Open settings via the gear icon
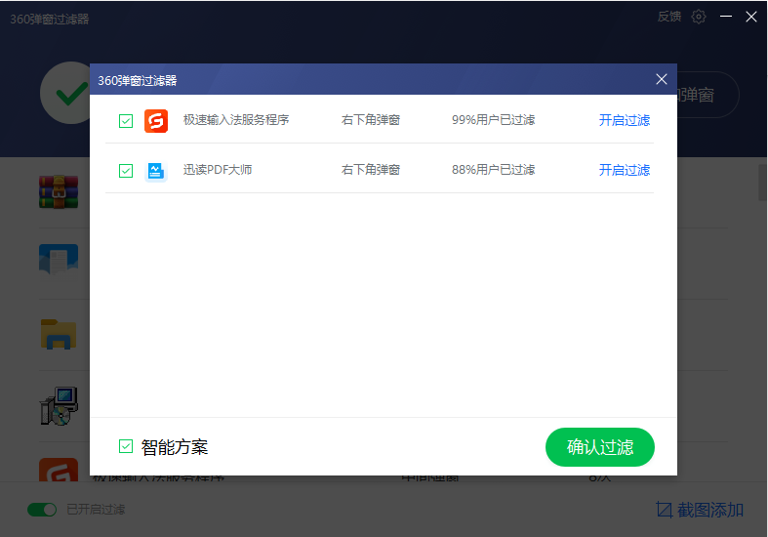Screen dimensions: 768x537 pyautogui.click(x=699, y=17)
